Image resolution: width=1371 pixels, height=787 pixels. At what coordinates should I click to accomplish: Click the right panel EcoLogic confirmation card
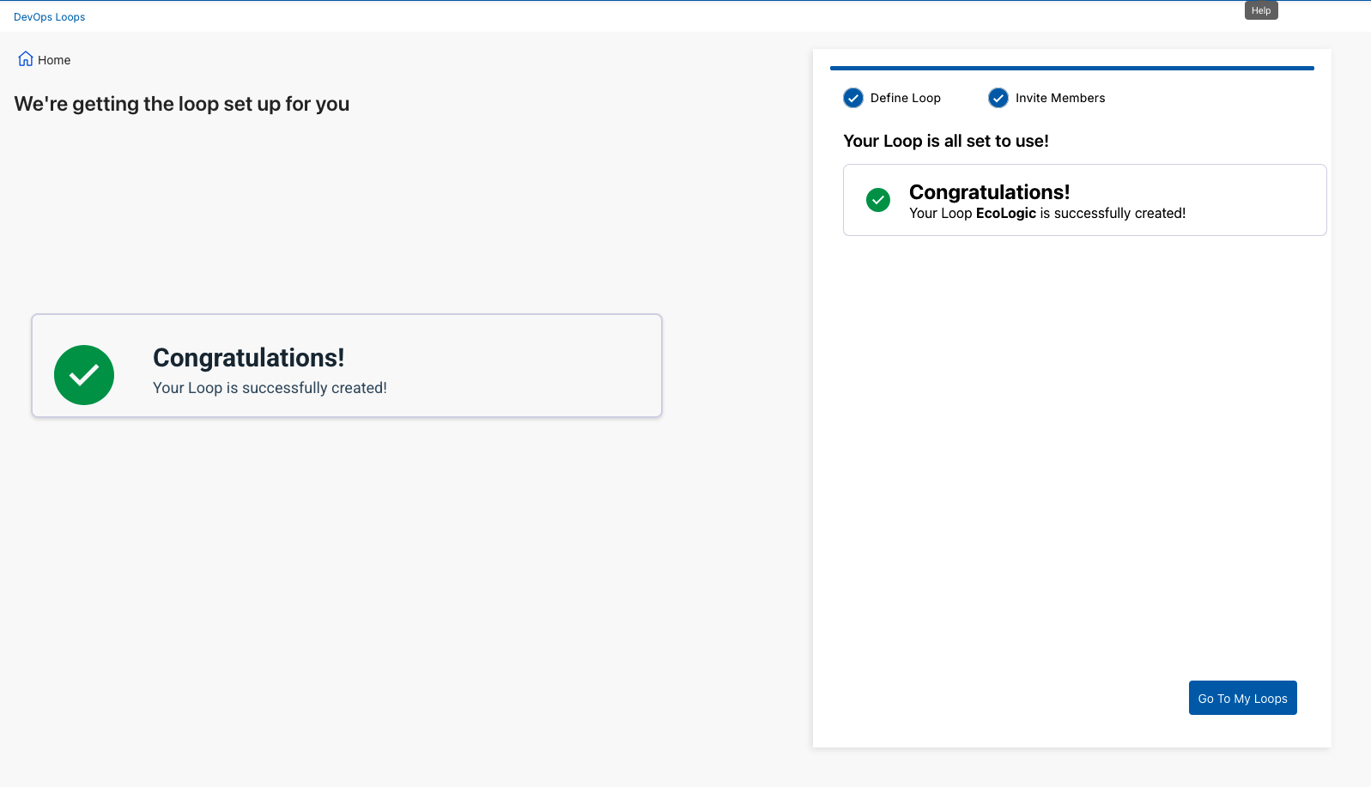click(x=1253, y=200)
